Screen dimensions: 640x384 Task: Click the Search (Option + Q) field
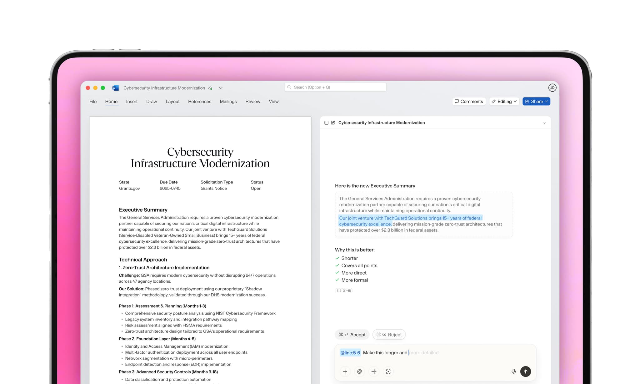click(x=335, y=87)
